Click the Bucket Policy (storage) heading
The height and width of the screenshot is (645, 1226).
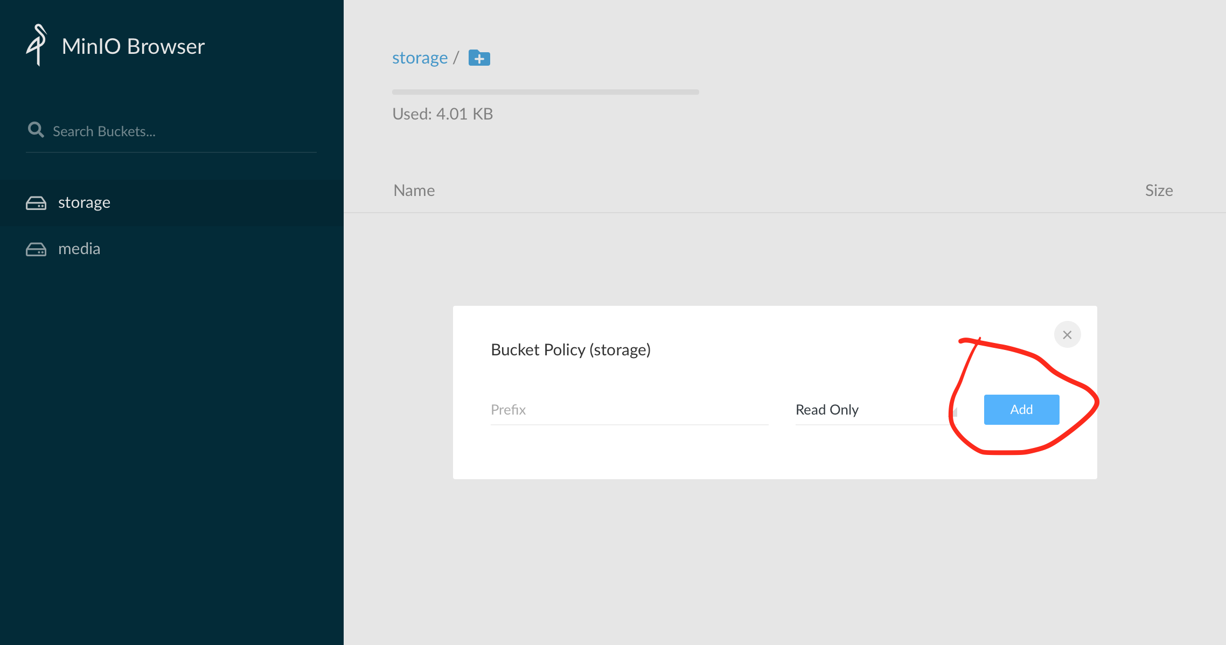pos(570,350)
